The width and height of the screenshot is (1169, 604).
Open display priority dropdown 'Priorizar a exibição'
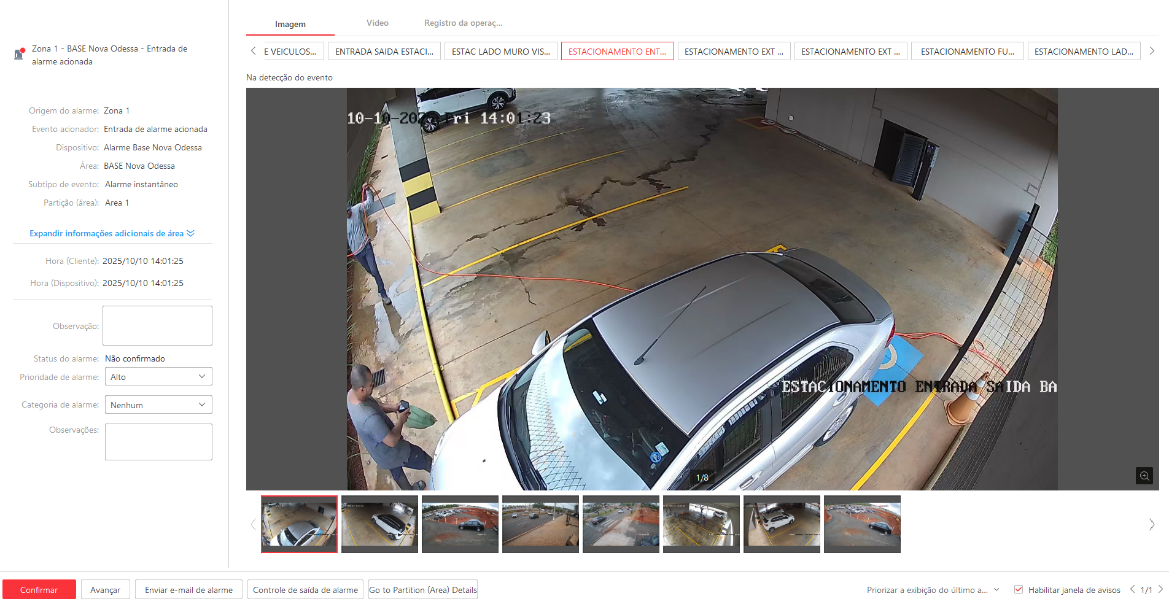(933, 590)
